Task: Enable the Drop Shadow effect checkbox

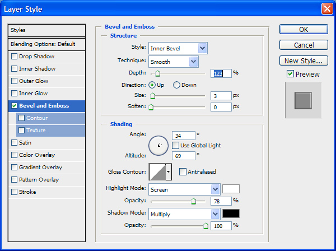Action: (x=15, y=57)
